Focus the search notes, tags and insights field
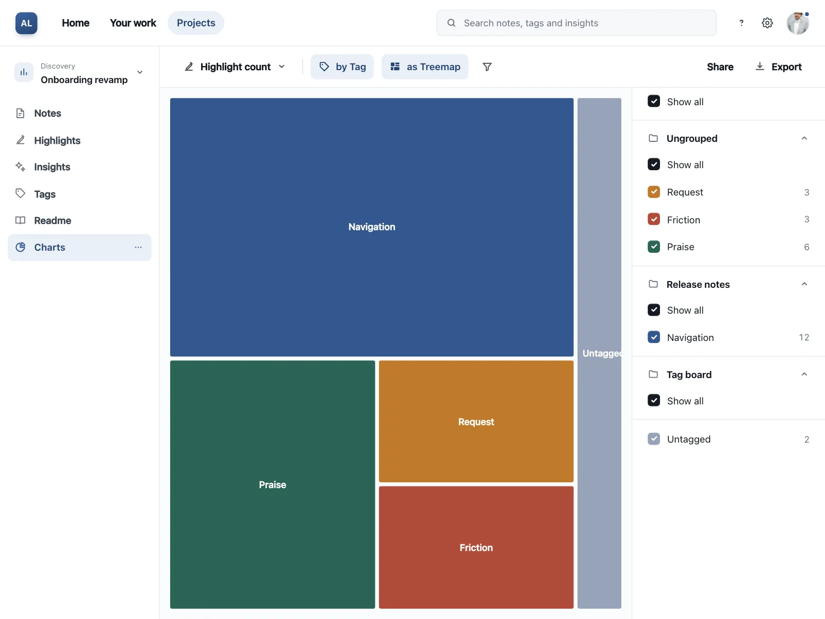Image resolution: width=825 pixels, height=619 pixels. click(576, 23)
